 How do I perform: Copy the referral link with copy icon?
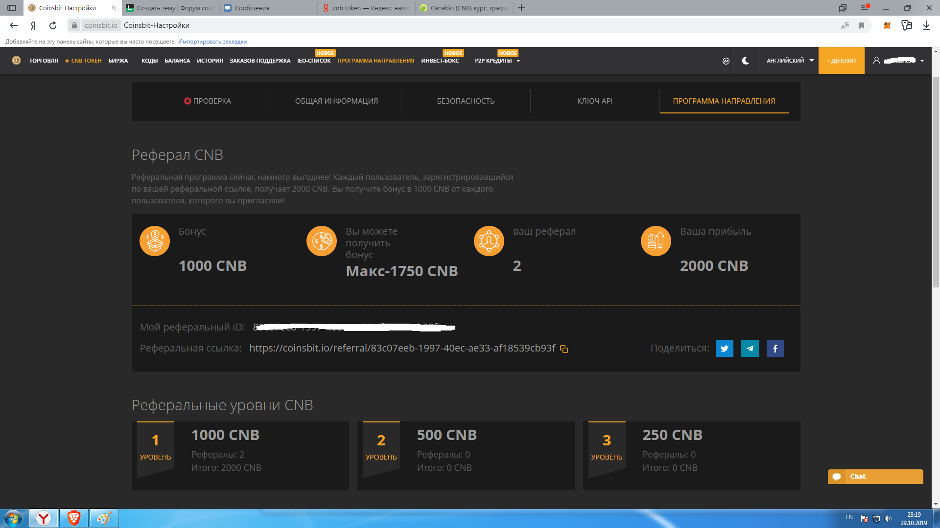click(564, 349)
